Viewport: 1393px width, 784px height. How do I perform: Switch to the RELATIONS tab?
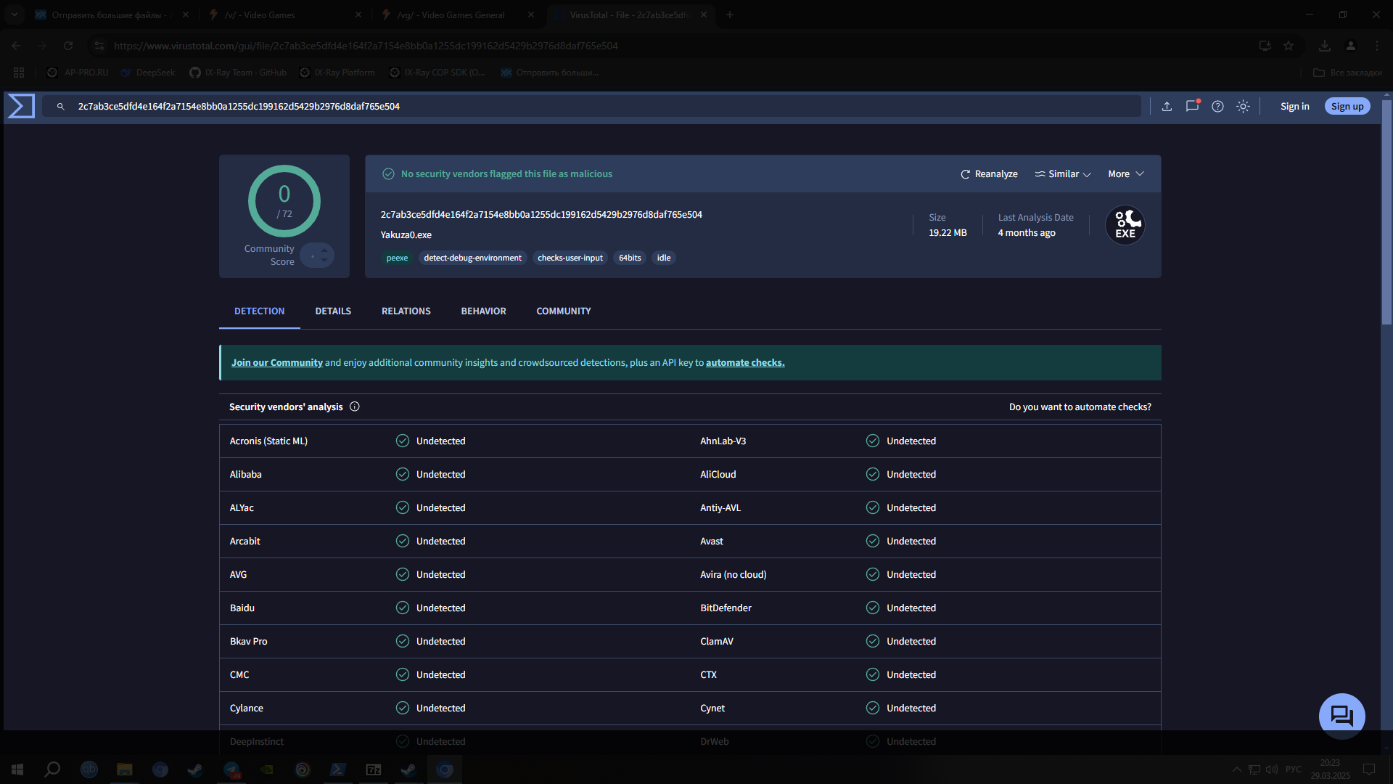[406, 311]
